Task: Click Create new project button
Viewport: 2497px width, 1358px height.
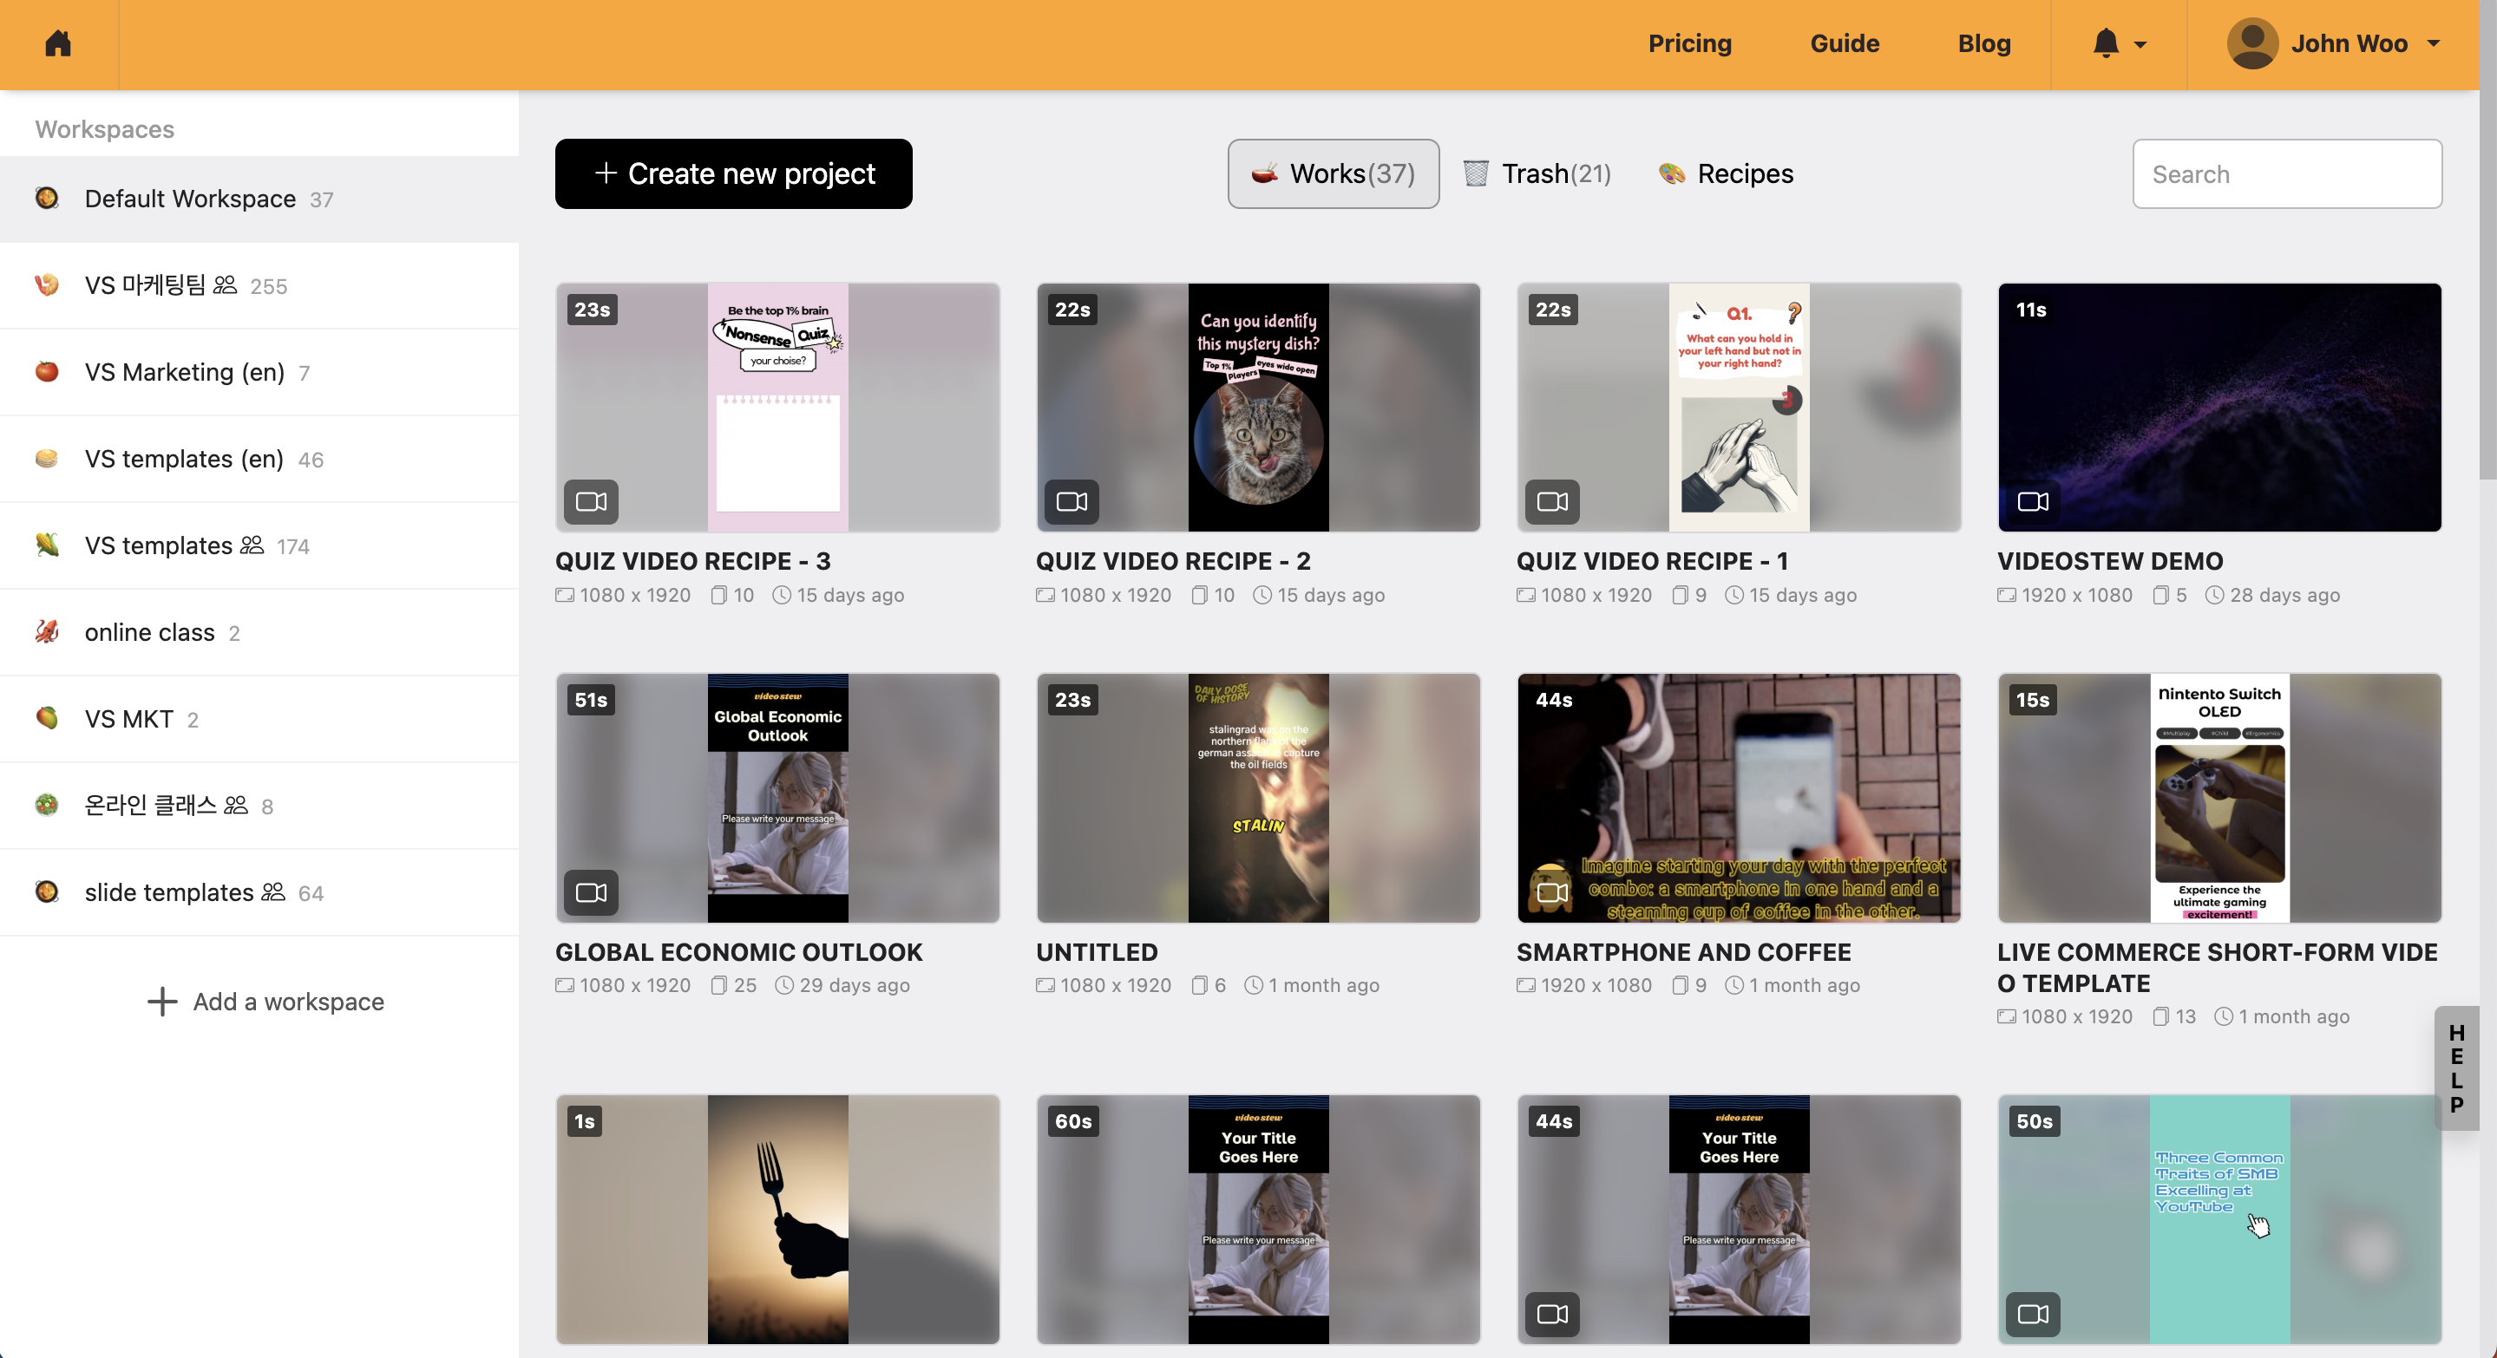Action: coord(733,173)
